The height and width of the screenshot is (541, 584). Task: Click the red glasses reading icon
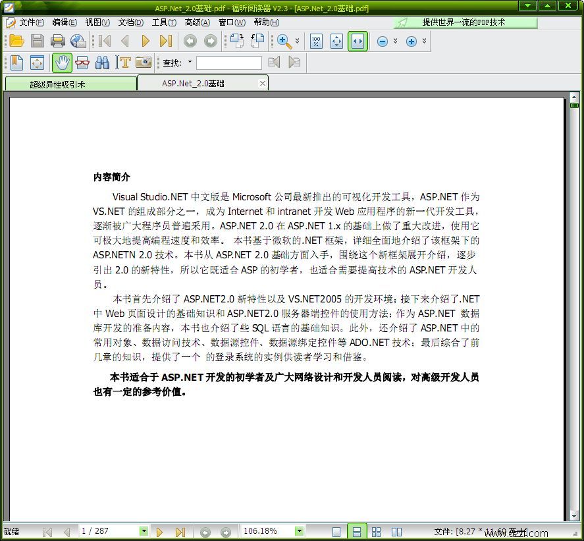[82, 62]
